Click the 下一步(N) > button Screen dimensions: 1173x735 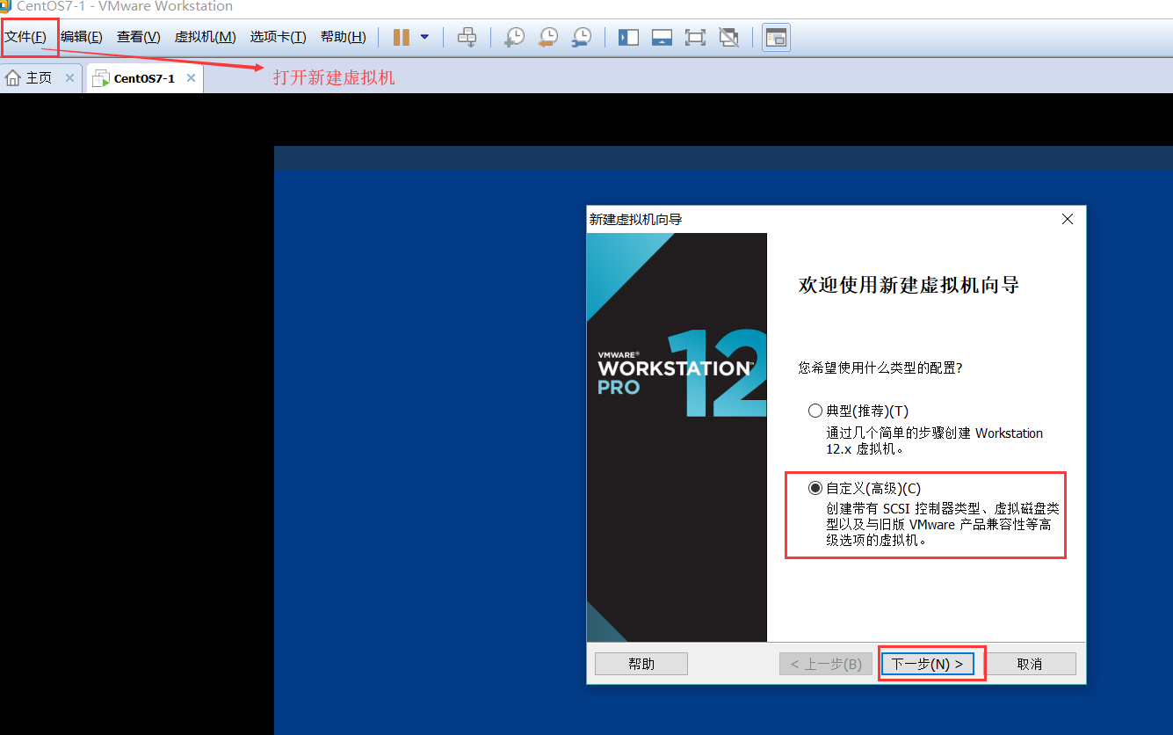[x=928, y=664]
